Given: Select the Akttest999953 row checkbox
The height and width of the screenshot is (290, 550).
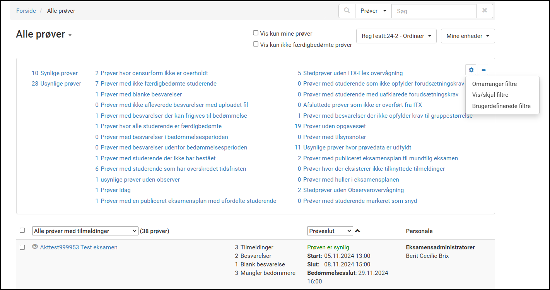Looking at the screenshot, I should point(22,247).
